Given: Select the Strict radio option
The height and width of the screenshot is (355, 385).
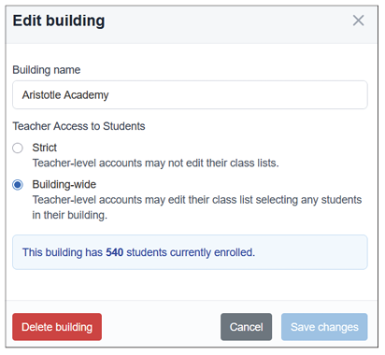Looking at the screenshot, I should click(x=18, y=148).
